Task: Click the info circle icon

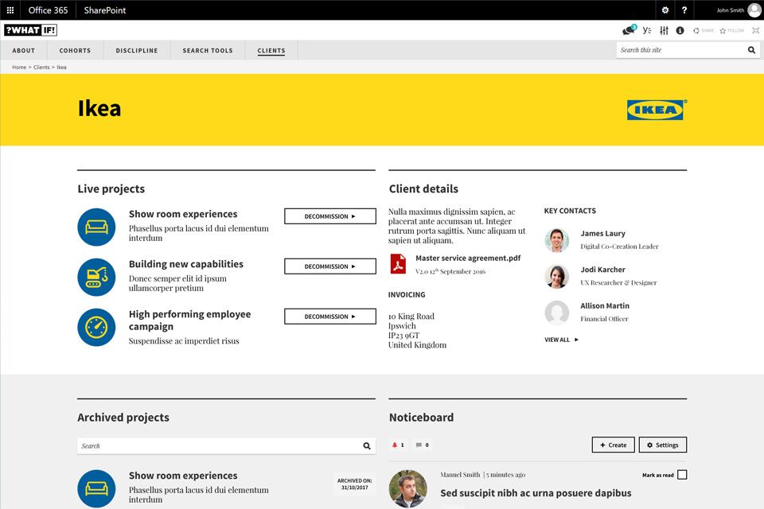Action: pos(680,30)
